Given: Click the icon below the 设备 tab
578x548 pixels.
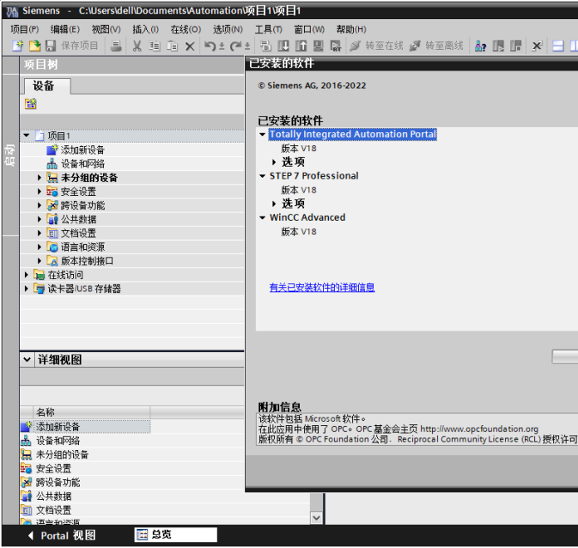Looking at the screenshot, I should click(x=31, y=104).
